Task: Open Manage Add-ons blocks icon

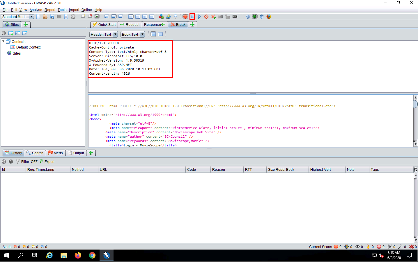Action: pos(161,17)
